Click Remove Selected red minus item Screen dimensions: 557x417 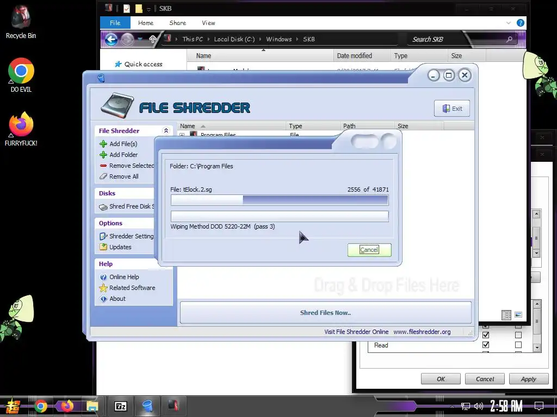click(x=127, y=166)
